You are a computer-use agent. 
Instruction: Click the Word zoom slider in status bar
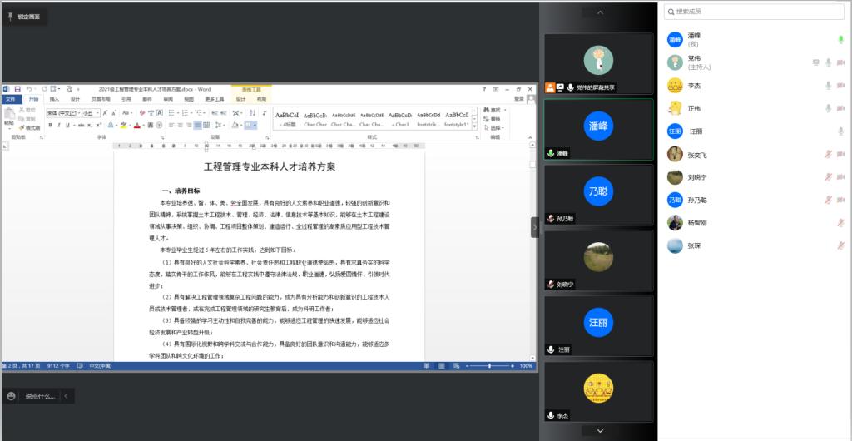click(x=488, y=366)
